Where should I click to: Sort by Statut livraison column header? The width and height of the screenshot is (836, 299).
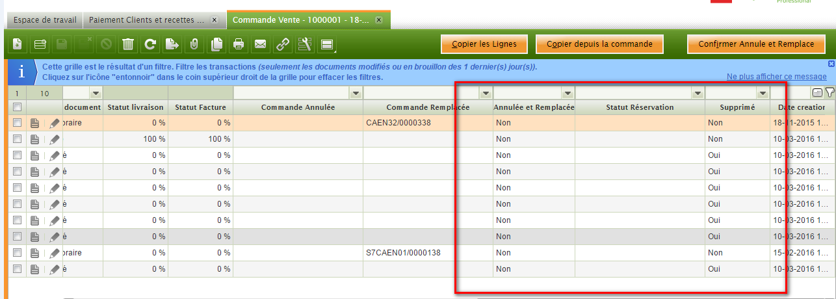(135, 107)
